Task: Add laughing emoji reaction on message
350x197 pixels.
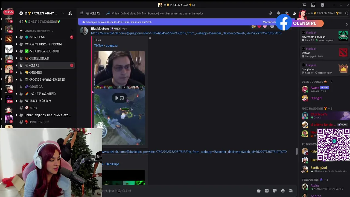Action: click(253, 26)
